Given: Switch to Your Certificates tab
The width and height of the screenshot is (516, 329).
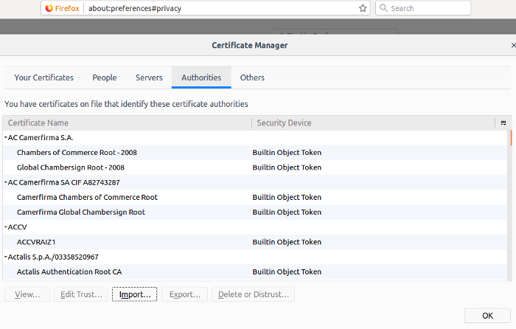Looking at the screenshot, I should [44, 77].
